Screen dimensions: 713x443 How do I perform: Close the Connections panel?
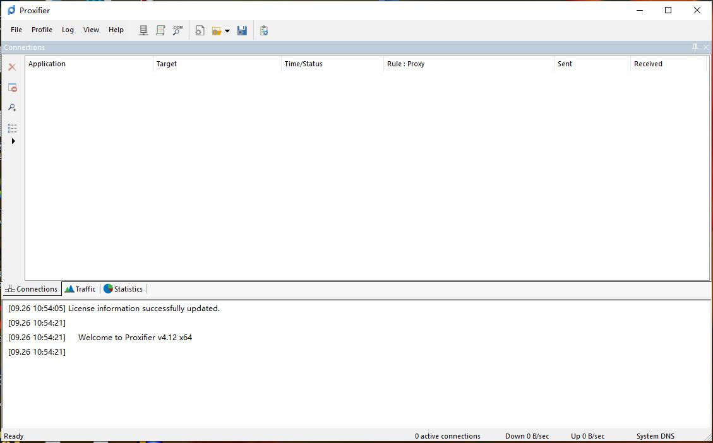pos(705,47)
